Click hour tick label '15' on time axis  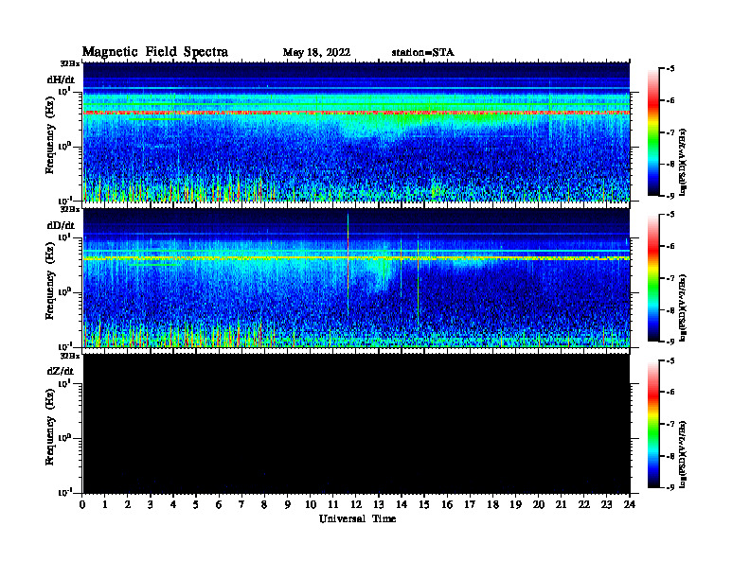424,505
